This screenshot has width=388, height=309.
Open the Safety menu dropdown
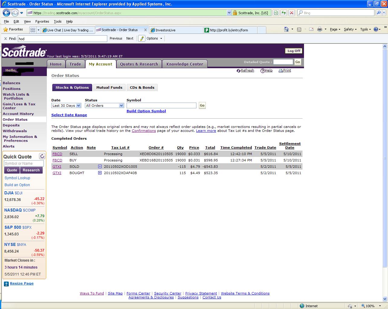point(350,29)
